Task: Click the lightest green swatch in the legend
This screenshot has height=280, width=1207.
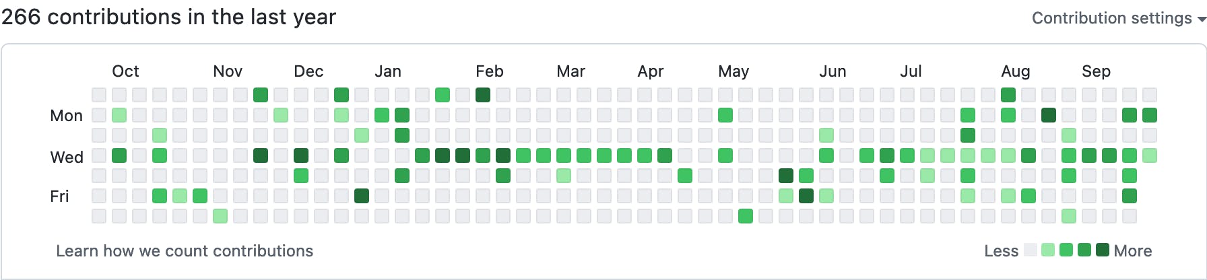Action: tap(1048, 250)
